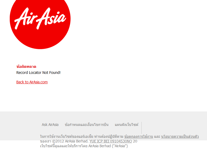Click the number 20 after ICP link
This screenshot has height=153, width=207.
135,141
